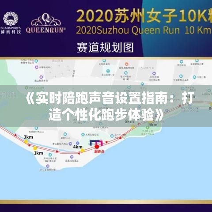The height and width of the screenshot is (212, 212).
Task: Select the yellow dot above the 1km label
Action: click(35, 148)
